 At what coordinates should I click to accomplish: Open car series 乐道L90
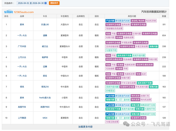coord(45,25)
